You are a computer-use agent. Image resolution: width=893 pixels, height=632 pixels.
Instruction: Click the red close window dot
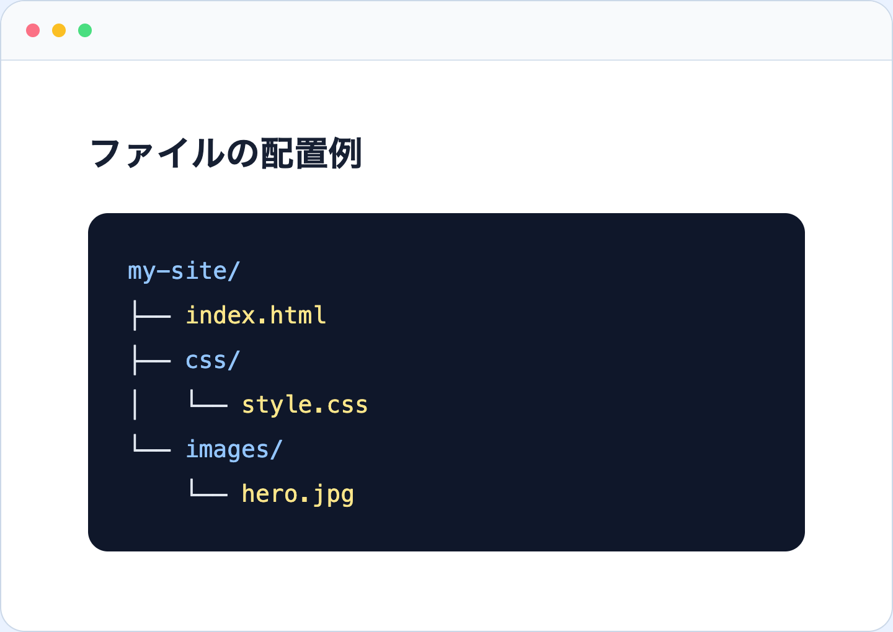pyautogui.click(x=33, y=30)
